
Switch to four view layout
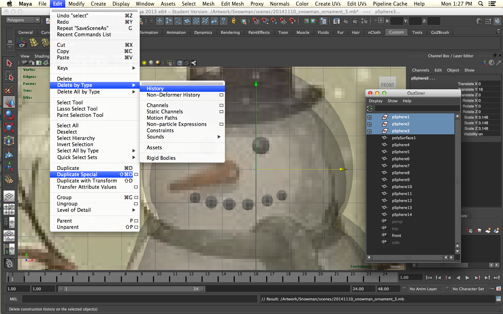(x=9, y=209)
